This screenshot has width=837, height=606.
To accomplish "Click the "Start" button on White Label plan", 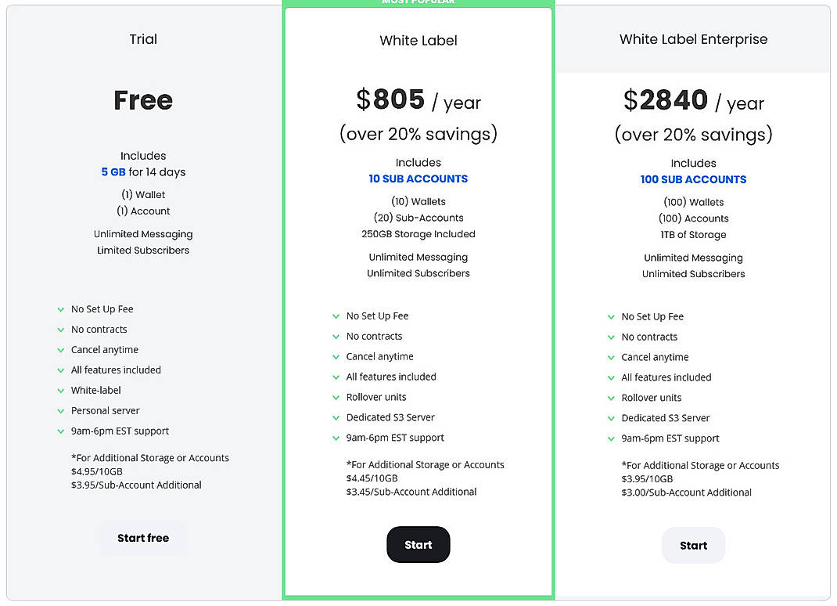I will pos(418,545).
